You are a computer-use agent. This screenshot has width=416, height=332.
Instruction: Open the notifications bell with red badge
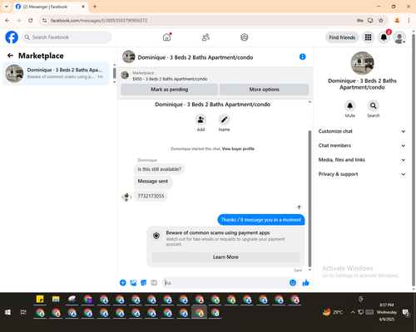(384, 37)
